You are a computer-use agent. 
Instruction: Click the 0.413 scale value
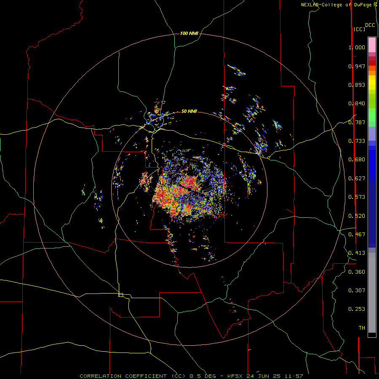pyautogui.click(x=357, y=253)
